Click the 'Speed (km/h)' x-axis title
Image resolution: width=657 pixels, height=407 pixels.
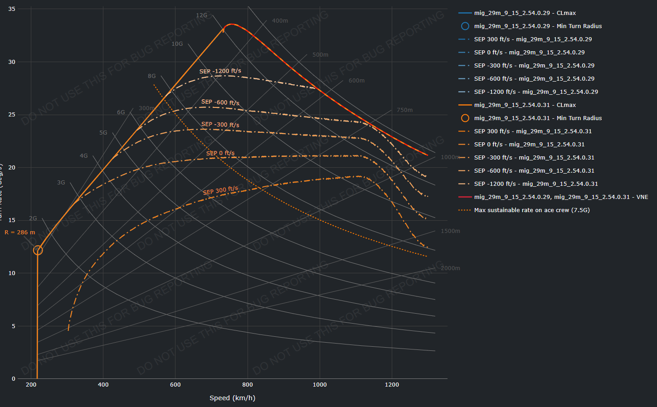click(232, 398)
